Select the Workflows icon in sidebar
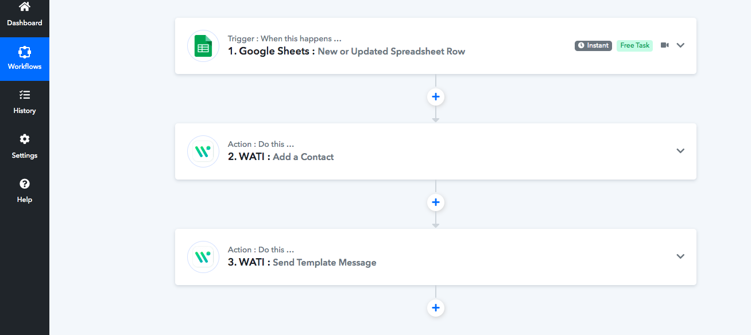 click(25, 52)
